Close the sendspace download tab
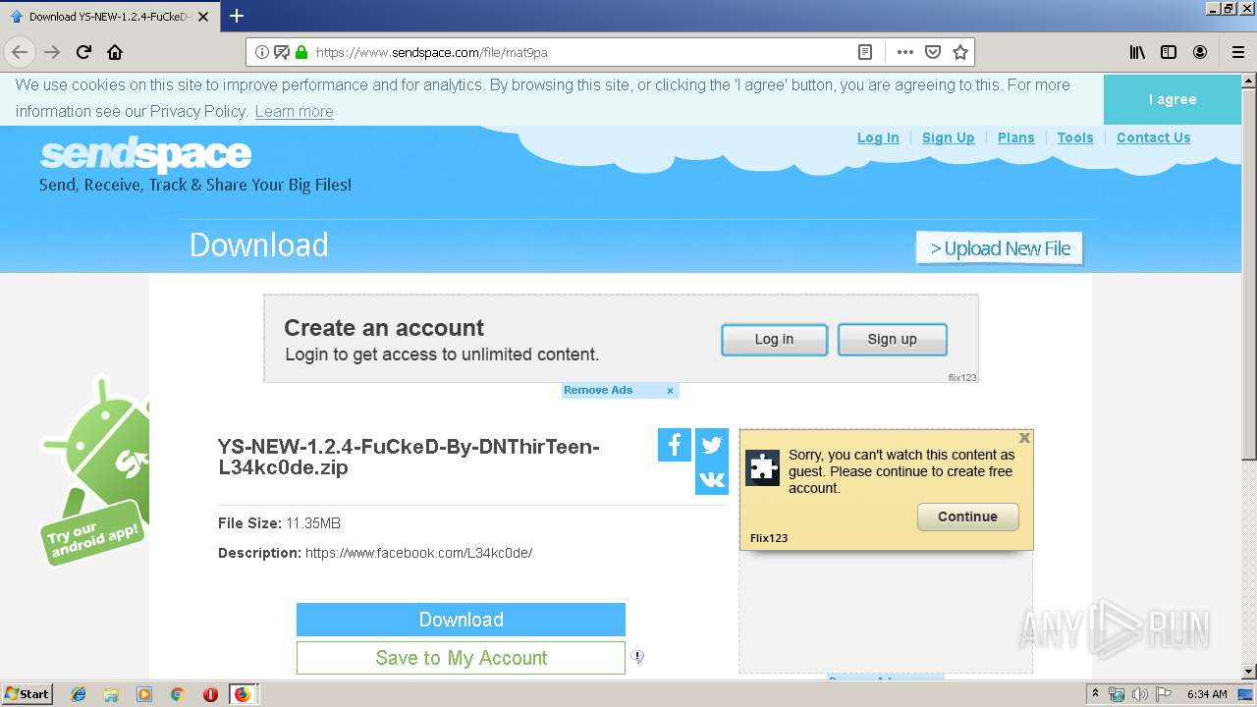 [x=203, y=17]
